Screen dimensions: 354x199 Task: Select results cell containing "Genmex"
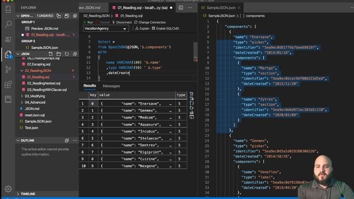137,111
